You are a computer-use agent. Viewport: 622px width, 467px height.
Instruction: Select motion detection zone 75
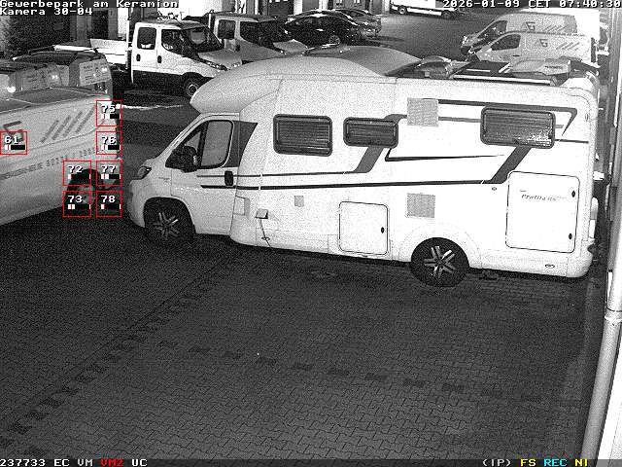(108, 113)
